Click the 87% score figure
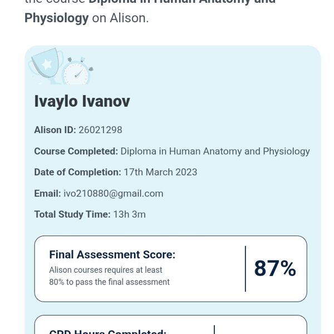 (x=275, y=268)
